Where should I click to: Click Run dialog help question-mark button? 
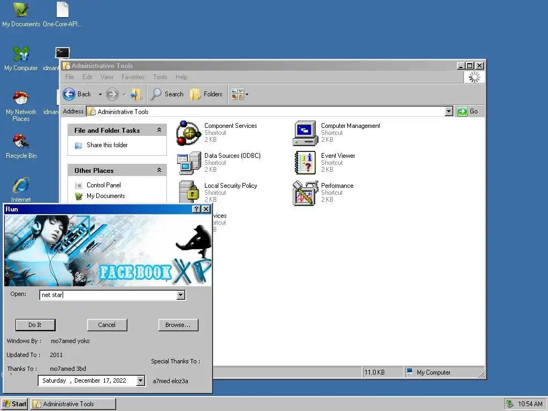click(x=196, y=209)
